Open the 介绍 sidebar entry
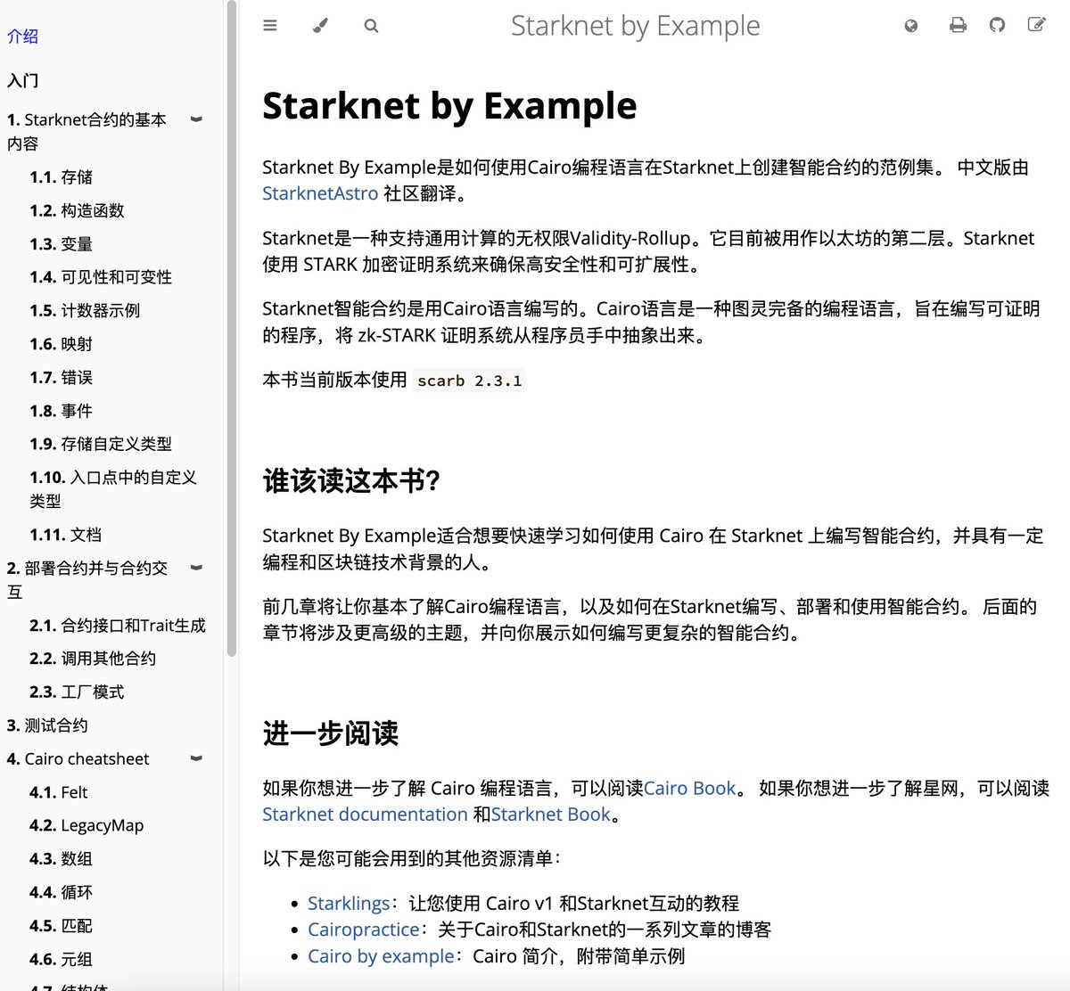 pyautogui.click(x=22, y=37)
